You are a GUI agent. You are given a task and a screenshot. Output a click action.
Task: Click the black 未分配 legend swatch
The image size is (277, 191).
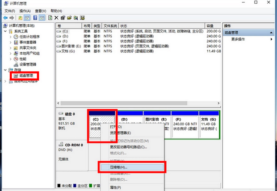(59, 186)
